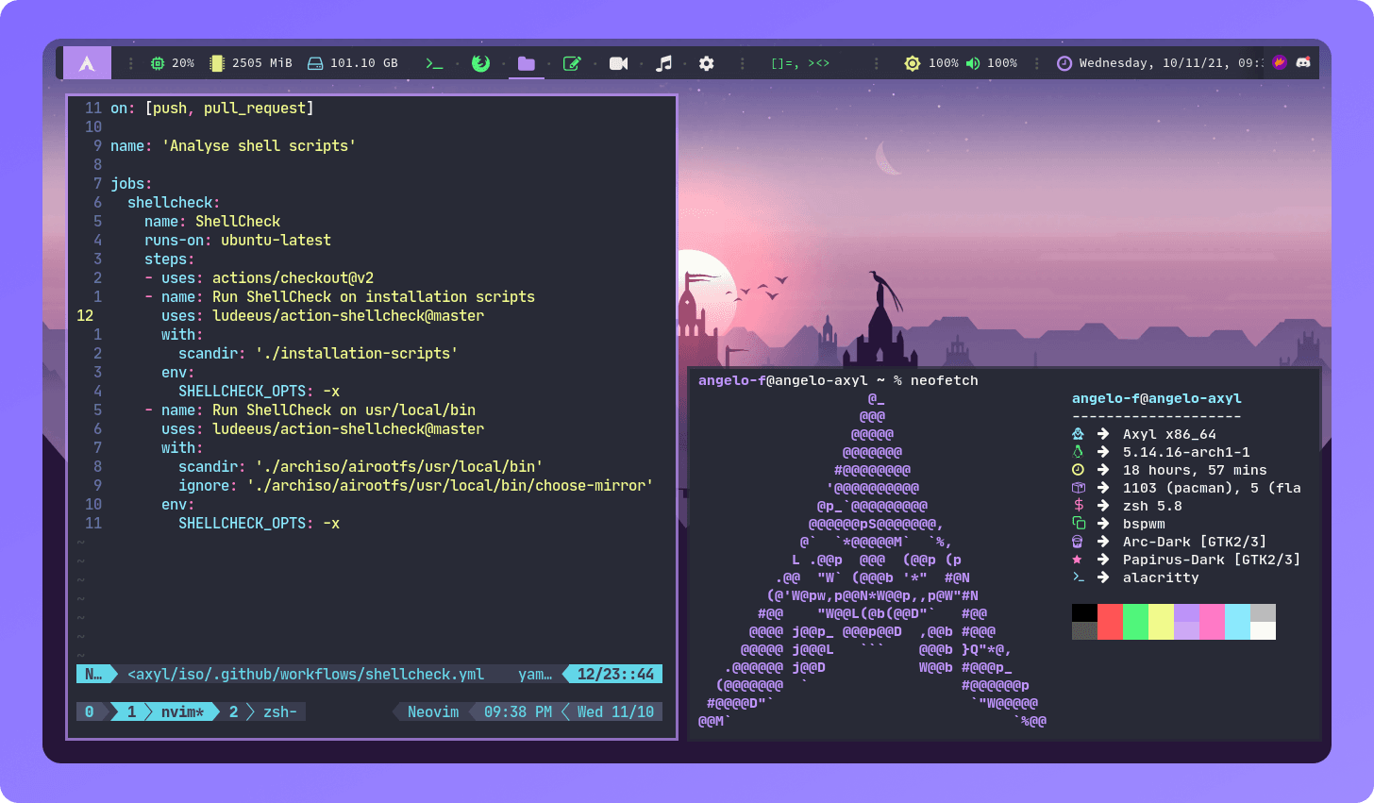Click the disk usage 101.10 GB indicator
The width and height of the screenshot is (1374, 803).
(353, 63)
